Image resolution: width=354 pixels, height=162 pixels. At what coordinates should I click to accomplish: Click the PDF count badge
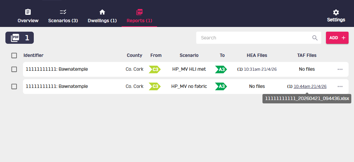20,38
